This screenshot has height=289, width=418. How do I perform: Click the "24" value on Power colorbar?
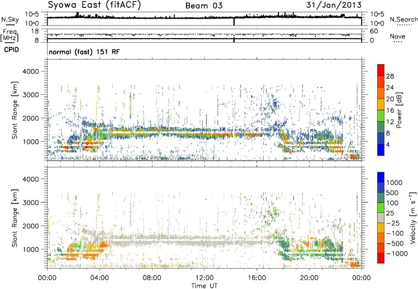click(390, 88)
